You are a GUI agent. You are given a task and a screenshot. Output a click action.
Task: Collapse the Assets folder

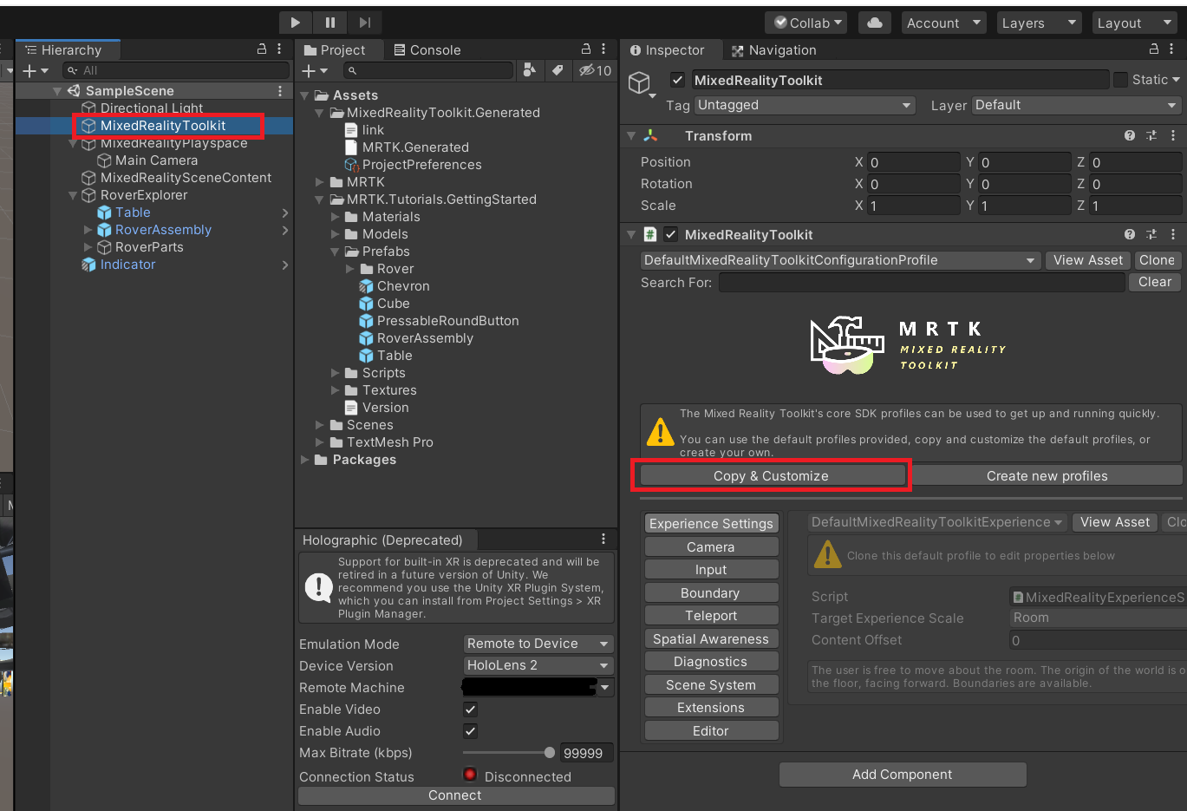click(x=304, y=95)
